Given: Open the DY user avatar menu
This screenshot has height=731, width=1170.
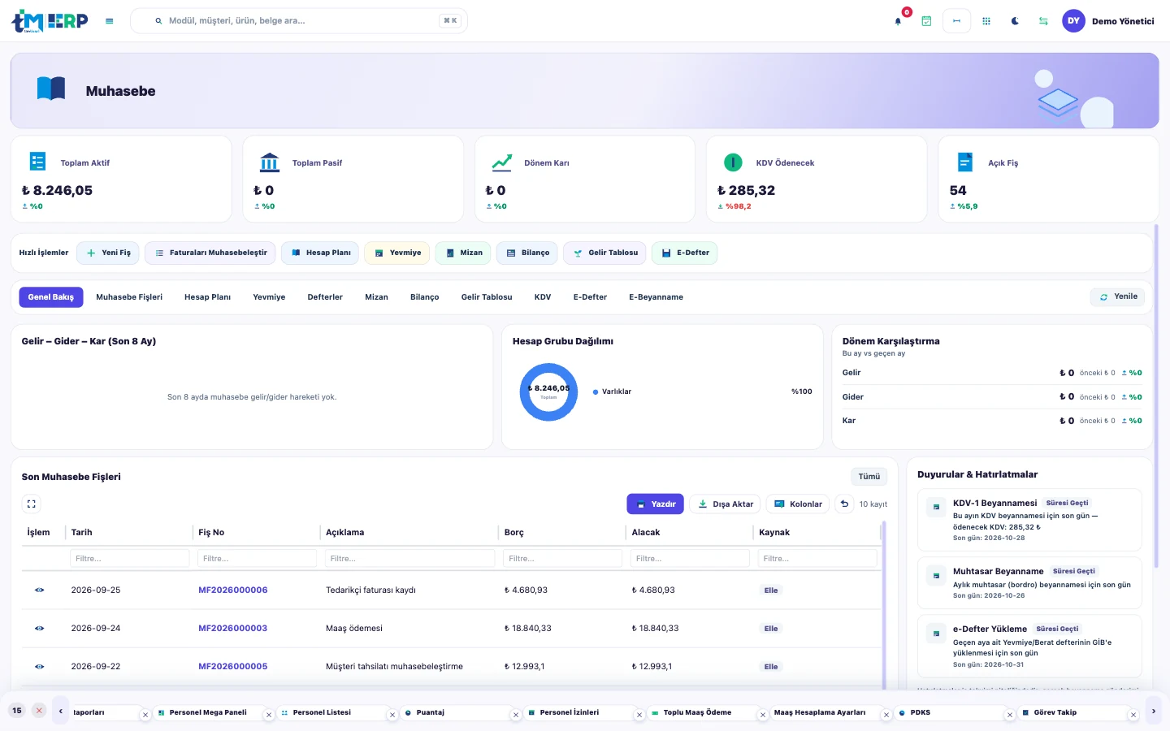Looking at the screenshot, I should 1073,21.
